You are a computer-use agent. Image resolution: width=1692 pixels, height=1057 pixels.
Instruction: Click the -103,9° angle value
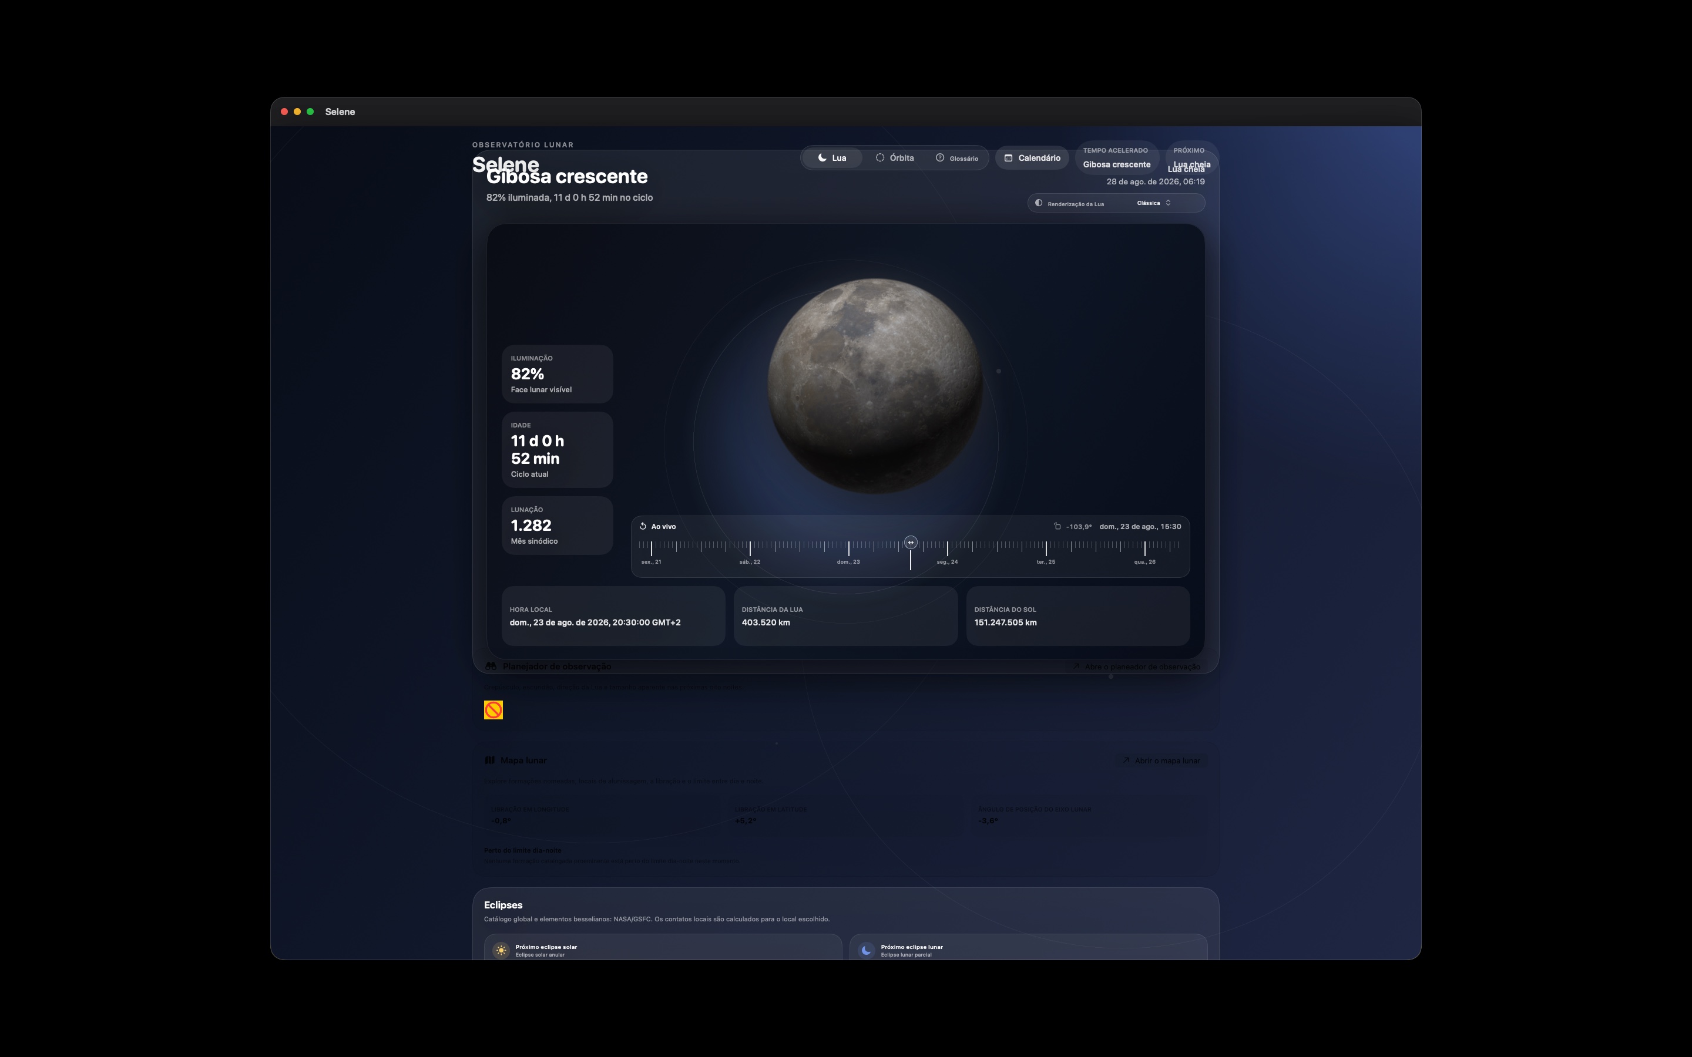pyautogui.click(x=1079, y=526)
